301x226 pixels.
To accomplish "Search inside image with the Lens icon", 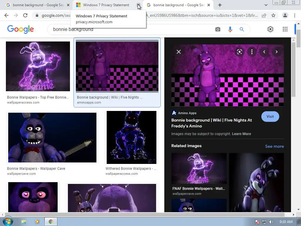I will click(x=239, y=52).
